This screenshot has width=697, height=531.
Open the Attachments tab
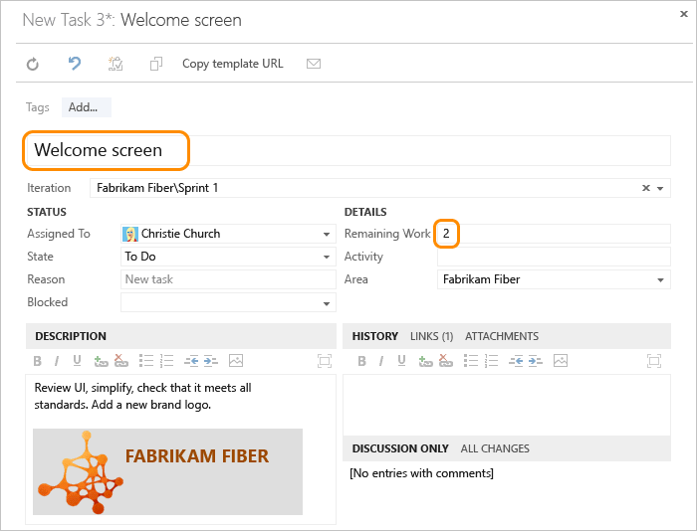(x=502, y=336)
